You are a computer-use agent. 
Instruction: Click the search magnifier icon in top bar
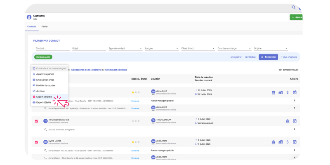point(293,7)
